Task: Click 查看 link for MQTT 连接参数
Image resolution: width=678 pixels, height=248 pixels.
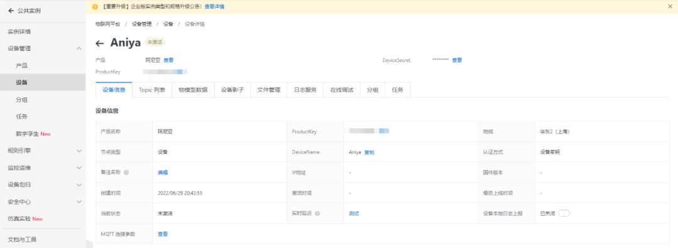Action: coord(163,234)
